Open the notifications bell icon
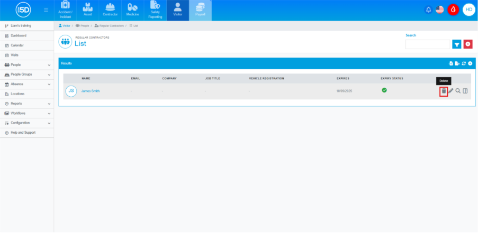The image size is (478, 233). tap(428, 10)
